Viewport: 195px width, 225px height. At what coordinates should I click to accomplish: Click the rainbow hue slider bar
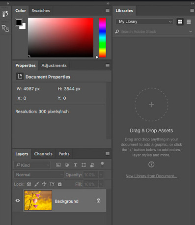(x=103, y=38)
